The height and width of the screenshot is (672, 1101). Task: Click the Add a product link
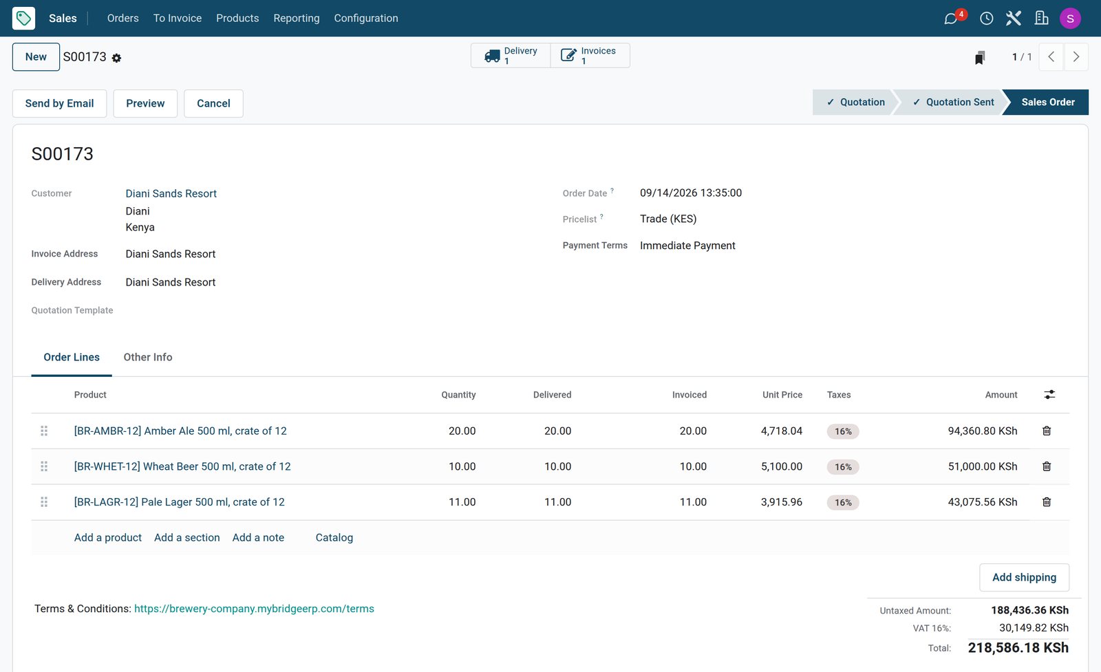pos(108,538)
